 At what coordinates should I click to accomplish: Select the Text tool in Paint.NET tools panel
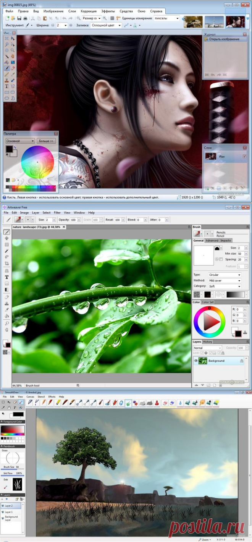(7, 86)
